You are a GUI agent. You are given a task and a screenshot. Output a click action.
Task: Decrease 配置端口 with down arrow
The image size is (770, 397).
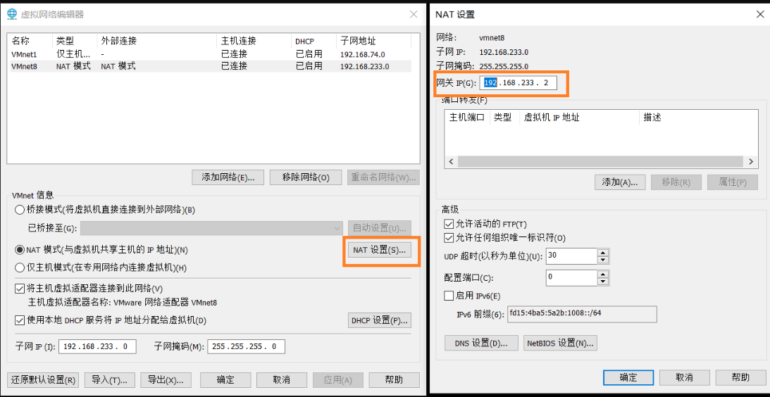603,281
